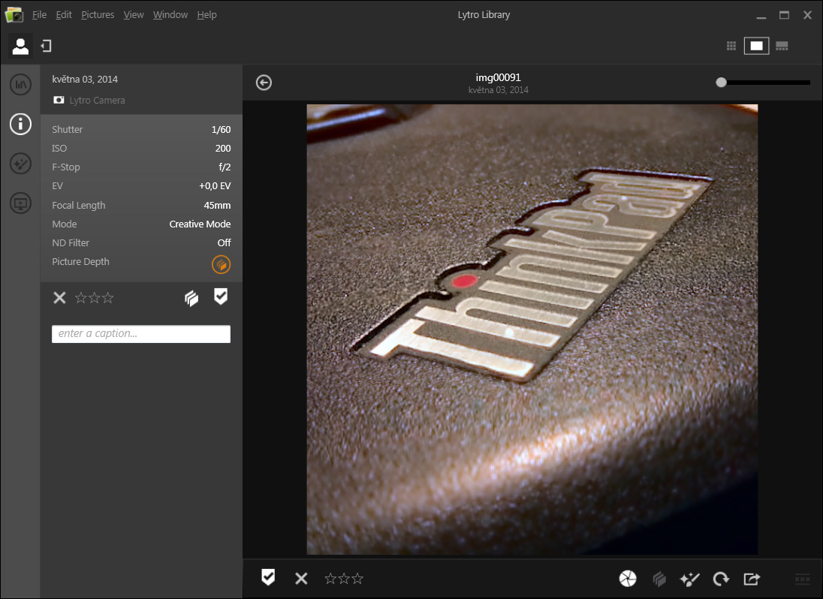The height and width of the screenshot is (599, 823).
Task: Click the ND Filter label
Action: click(71, 243)
